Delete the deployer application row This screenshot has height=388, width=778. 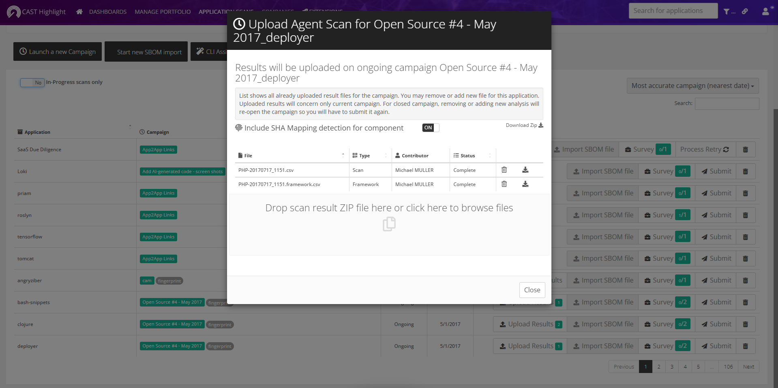(x=745, y=346)
